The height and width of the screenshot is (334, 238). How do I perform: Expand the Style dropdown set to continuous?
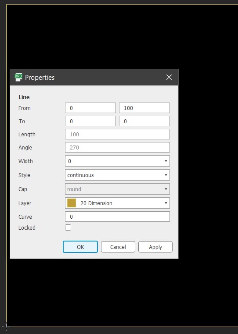tap(117, 175)
